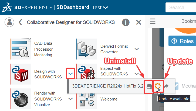Image resolution: width=196 pixels, height=111 pixels.
Task: Open the user profile avatar
Action: point(9,22)
